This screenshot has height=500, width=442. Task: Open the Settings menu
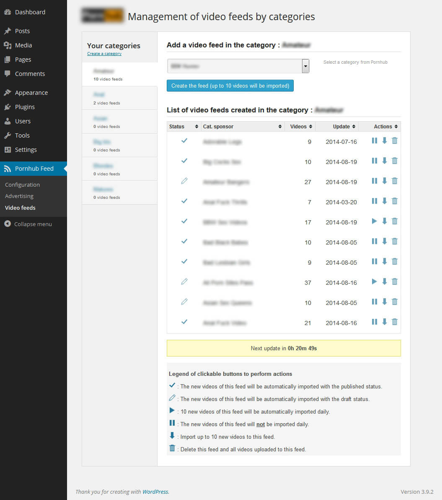coord(34,150)
